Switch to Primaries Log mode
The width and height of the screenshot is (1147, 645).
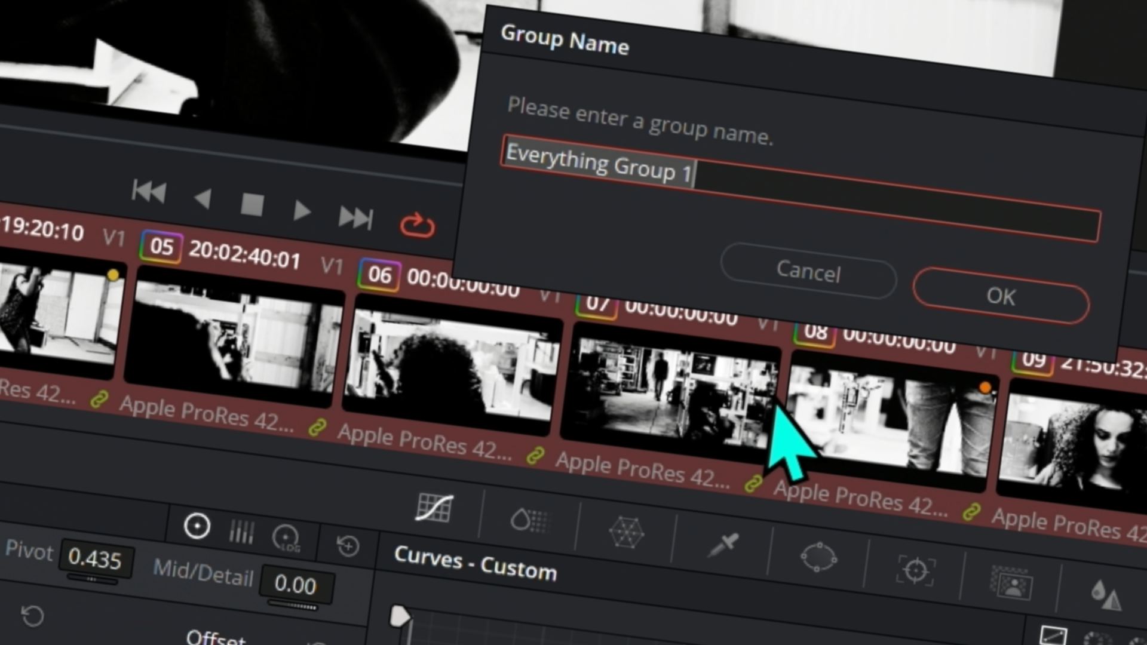(286, 537)
